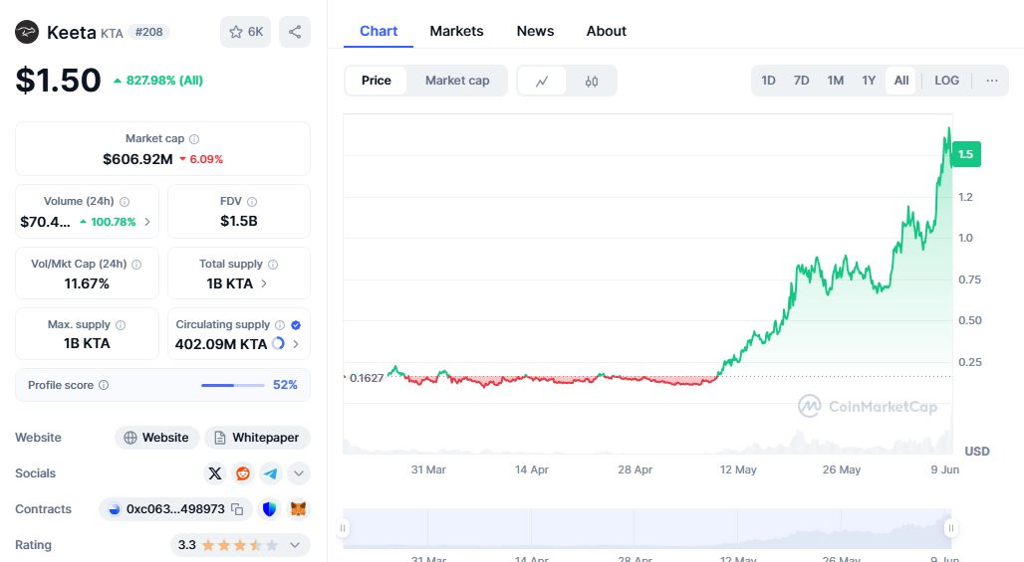This screenshot has height=562, width=1024.
Task: Open the Telegram social icon
Action: 271,473
